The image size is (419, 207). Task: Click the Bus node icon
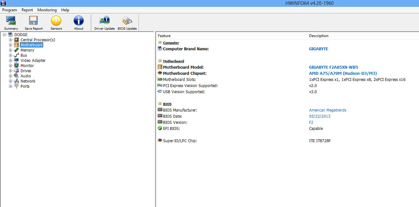click(x=17, y=55)
